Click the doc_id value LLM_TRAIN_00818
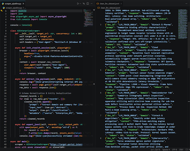Viewport: 190px width, 151px height. click(x=127, y=115)
